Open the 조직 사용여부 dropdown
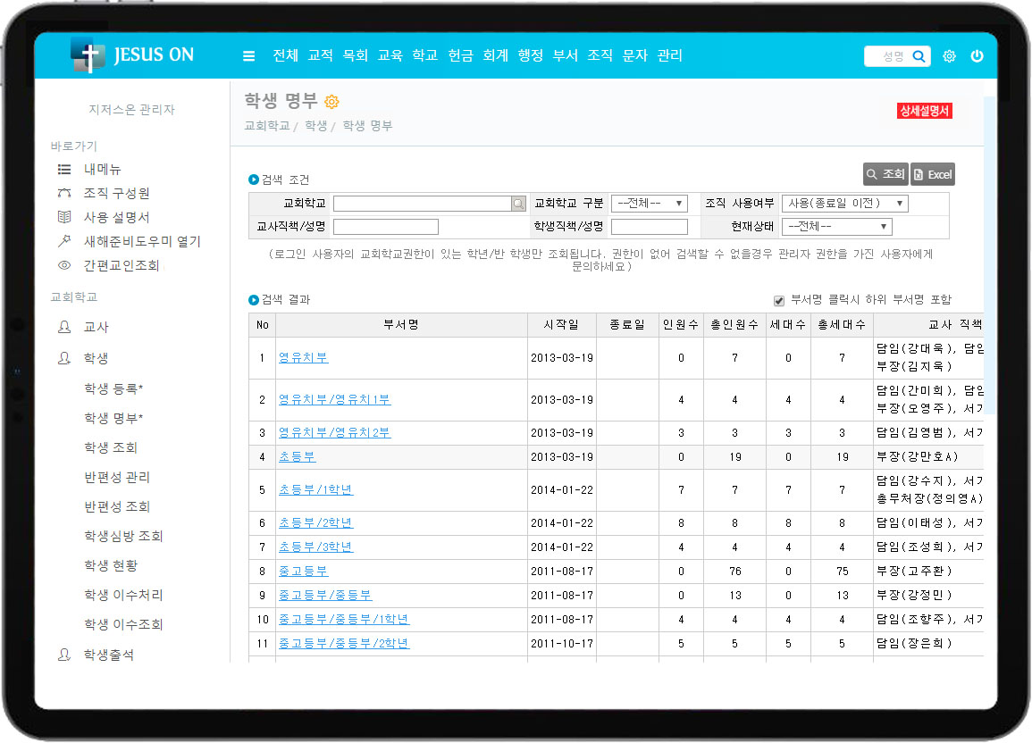This screenshot has height=743, width=1032. [844, 204]
